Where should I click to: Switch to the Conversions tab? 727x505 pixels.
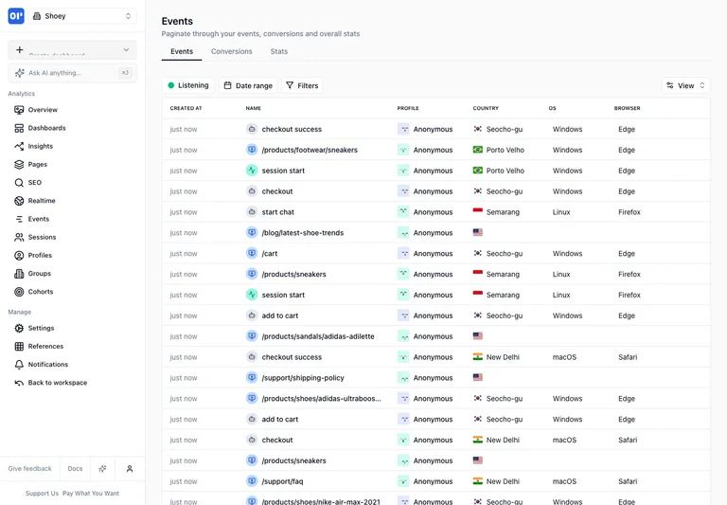[x=231, y=51]
